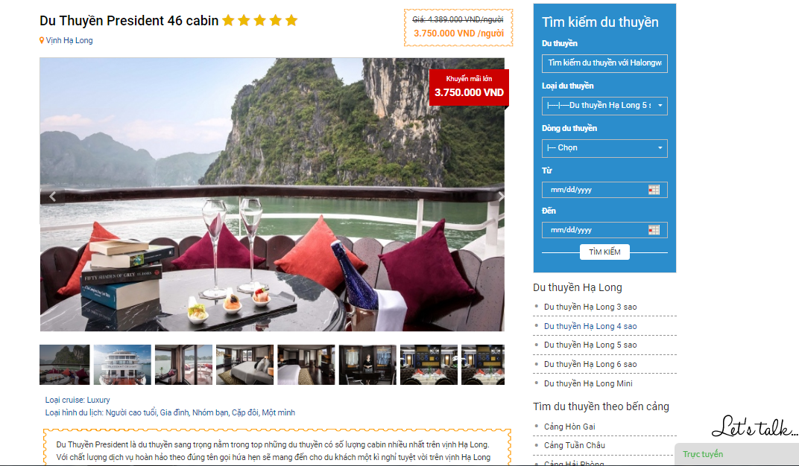The height and width of the screenshot is (466, 799).
Task: Go to the previous slide in photo carousel
Action: (52, 197)
